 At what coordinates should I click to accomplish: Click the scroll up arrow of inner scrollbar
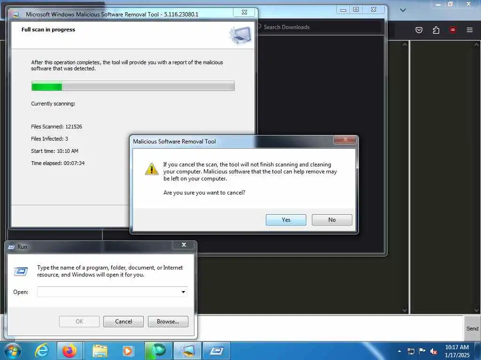click(x=404, y=45)
